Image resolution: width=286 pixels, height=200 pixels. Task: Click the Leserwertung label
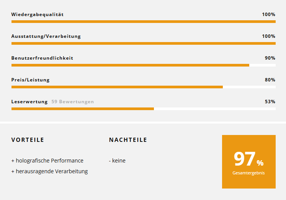pos(29,102)
